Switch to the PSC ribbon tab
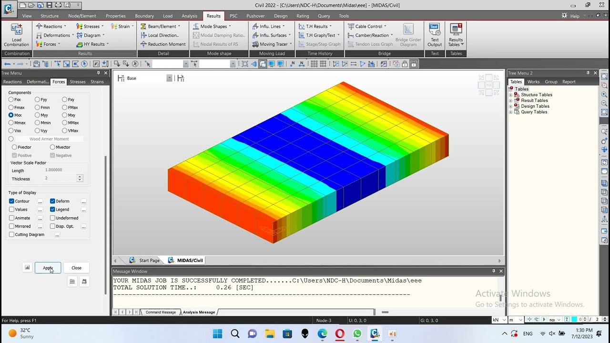The image size is (610, 343). (x=234, y=16)
